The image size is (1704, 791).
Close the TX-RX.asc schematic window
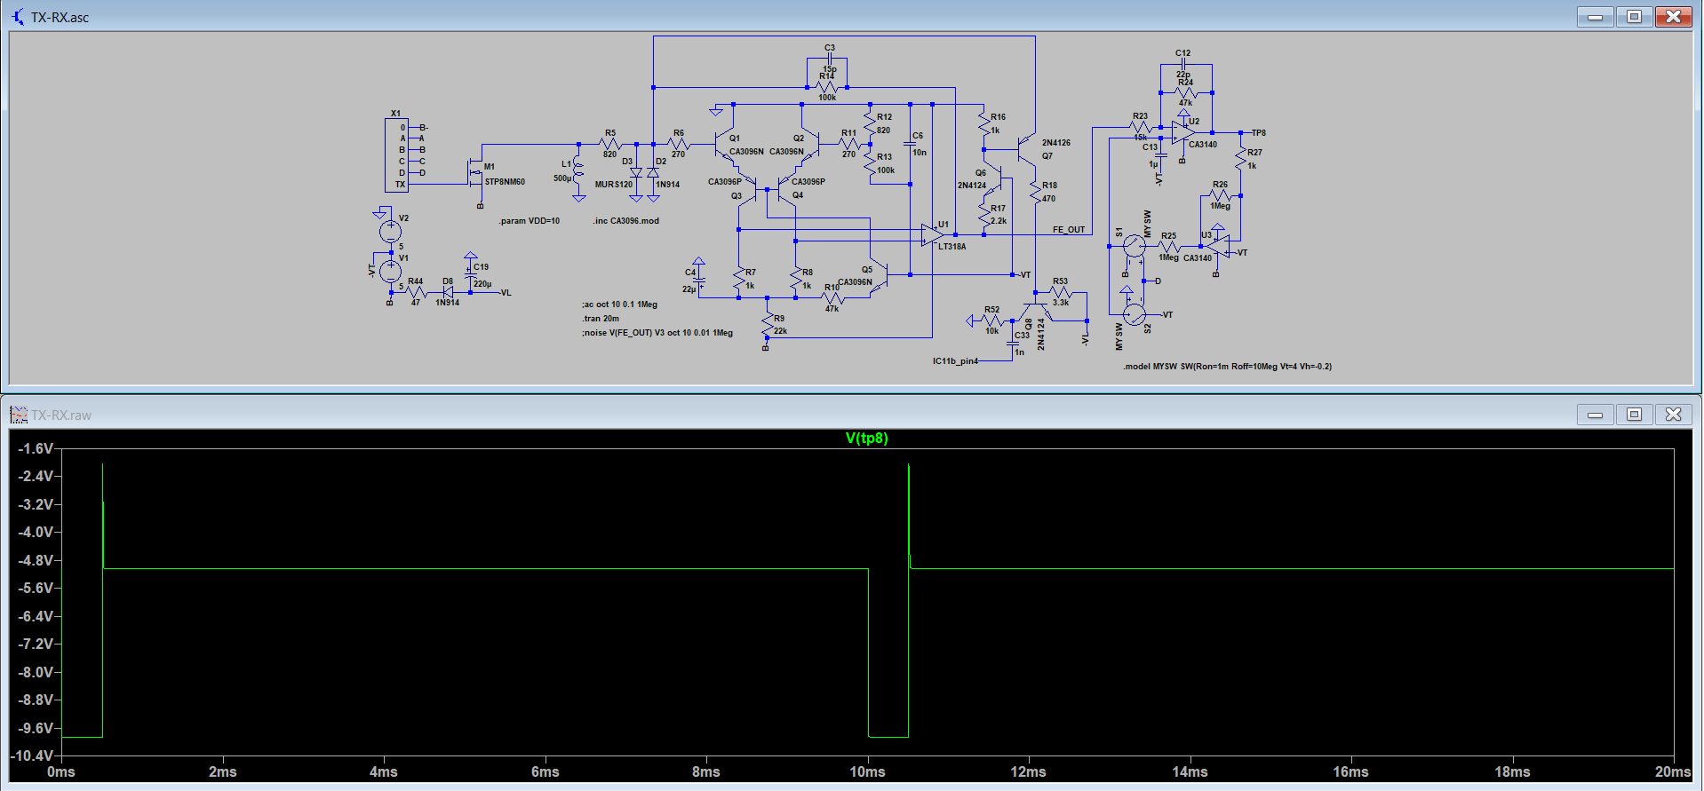point(1673,17)
